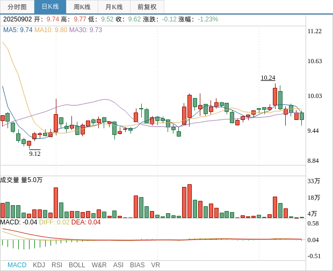
Task: Click the -0.51 MACD axis label
Action: pos(314,256)
